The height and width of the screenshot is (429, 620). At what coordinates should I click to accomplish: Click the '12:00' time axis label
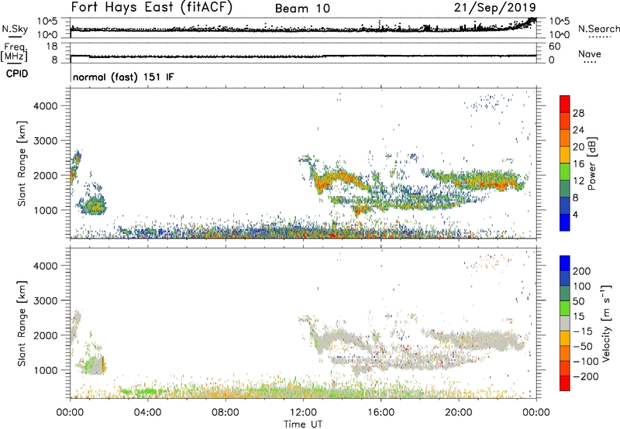pyautogui.click(x=303, y=413)
